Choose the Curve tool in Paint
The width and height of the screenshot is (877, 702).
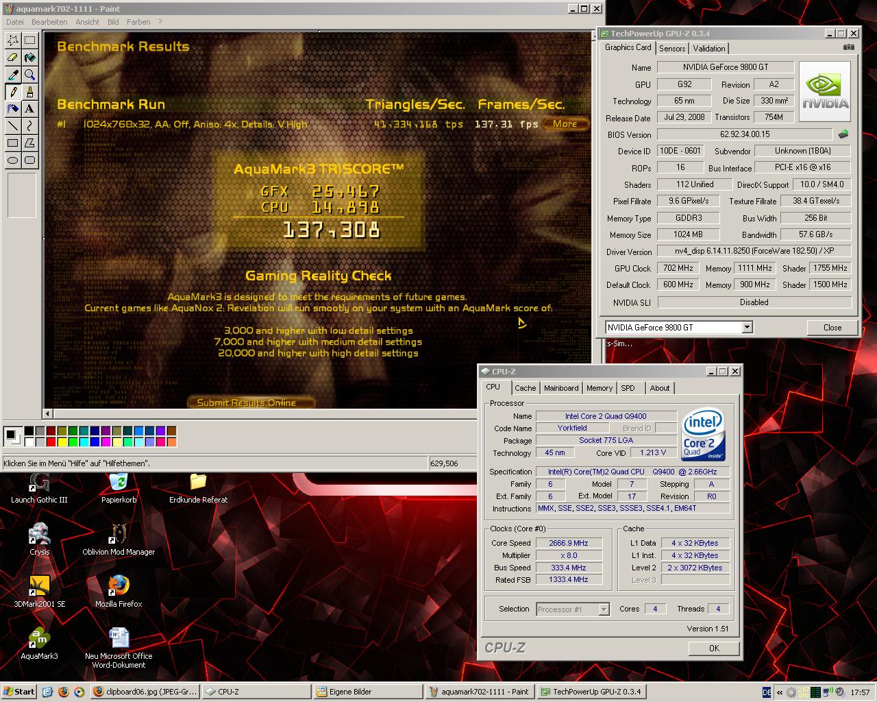[x=29, y=126]
